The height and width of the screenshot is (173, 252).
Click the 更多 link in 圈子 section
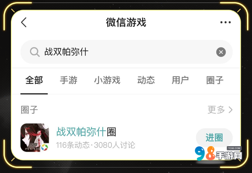click(x=216, y=110)
